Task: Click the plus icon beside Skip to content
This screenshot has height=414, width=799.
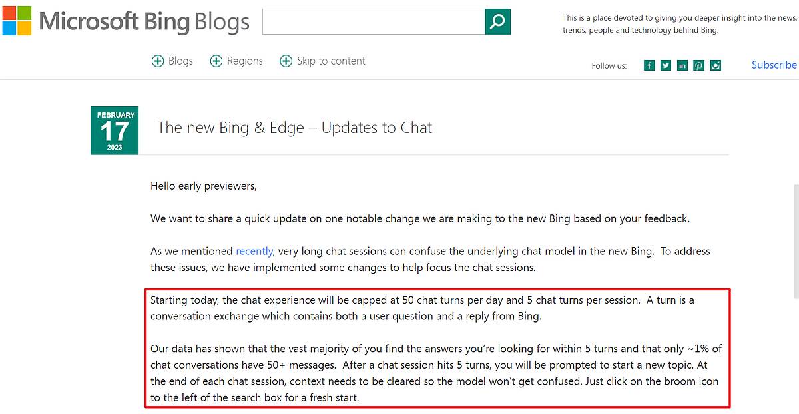Action: point(286,61)
